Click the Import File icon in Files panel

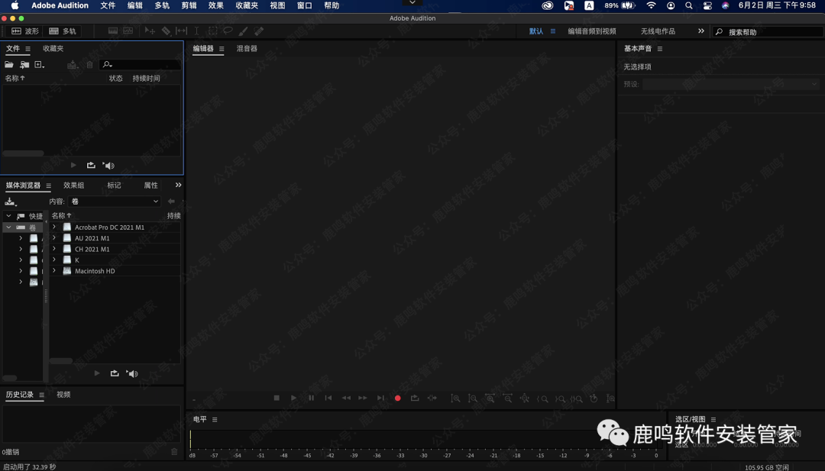point(24,65)
